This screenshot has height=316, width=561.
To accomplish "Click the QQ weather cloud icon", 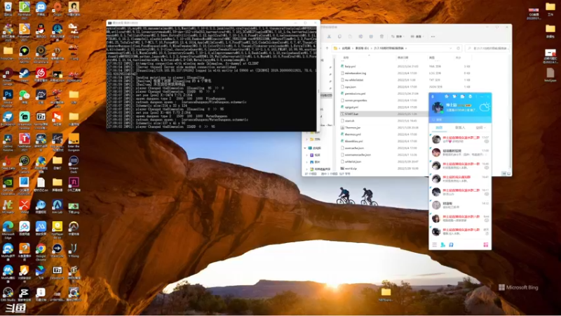I will (485, 107).
